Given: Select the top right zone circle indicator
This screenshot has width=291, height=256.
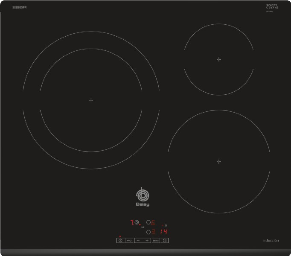Looking at the screenshot, I should tap(148, 222).
